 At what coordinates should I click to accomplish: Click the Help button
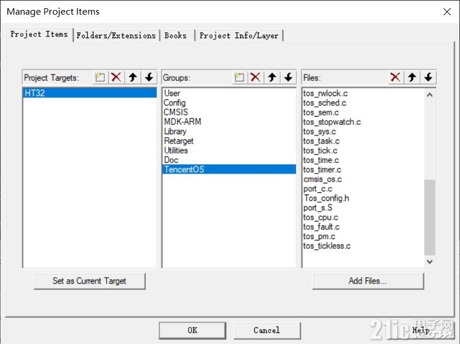pyautogui.click(x=421, y=330)
